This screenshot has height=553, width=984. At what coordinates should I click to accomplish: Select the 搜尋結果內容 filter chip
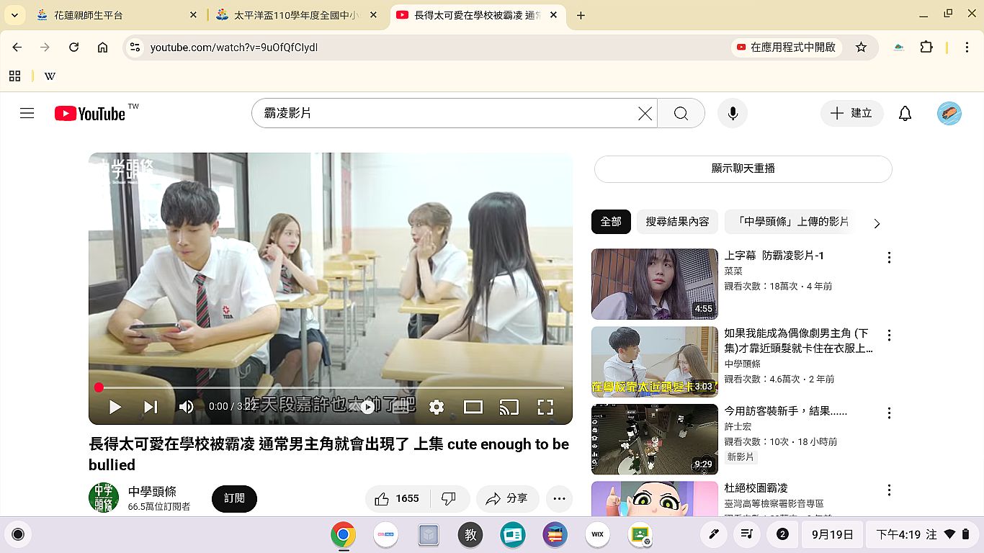(677, 222)
